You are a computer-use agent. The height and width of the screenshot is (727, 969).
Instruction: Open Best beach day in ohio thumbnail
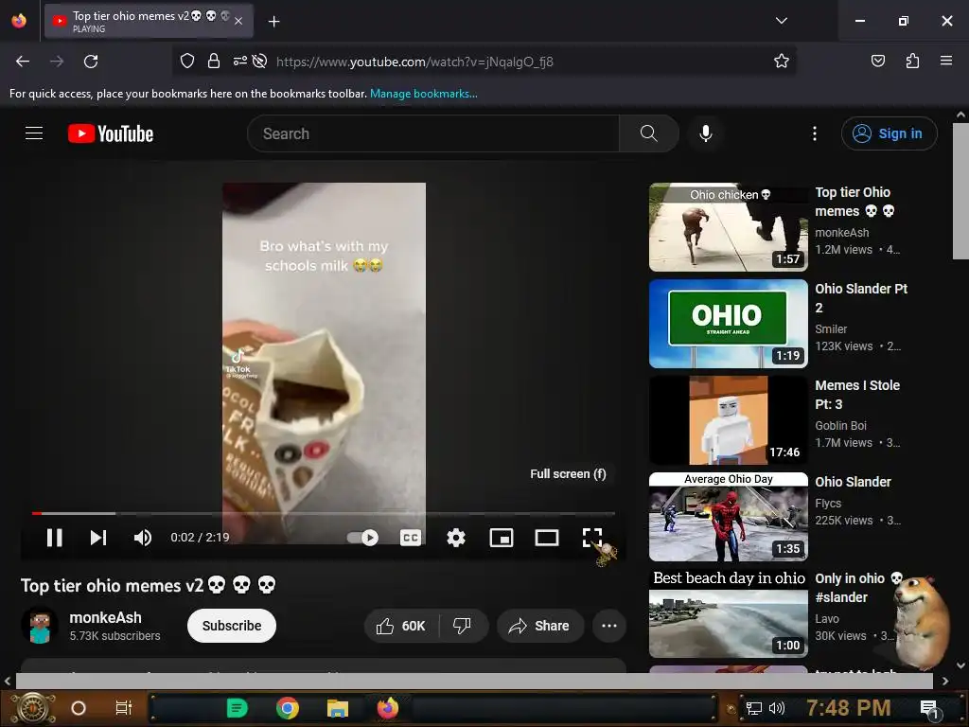[728, 613]
